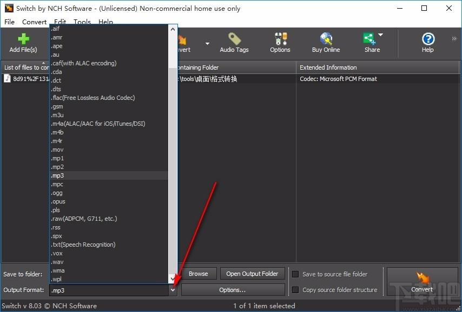
Task: Choose .m4r from the list
Action: (x=108, y=141)
